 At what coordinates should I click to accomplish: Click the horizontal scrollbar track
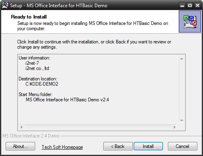point(98,127)
